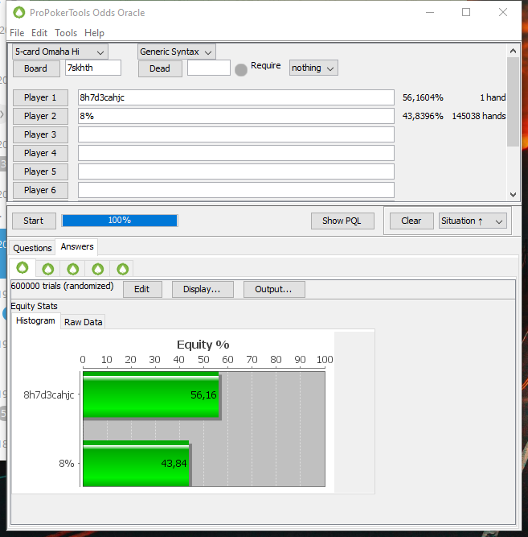Open the third answer tab spade icon
Viewport: 528px width, 537px height.
click(73, 269)
